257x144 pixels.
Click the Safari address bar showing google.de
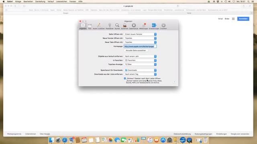128,6
